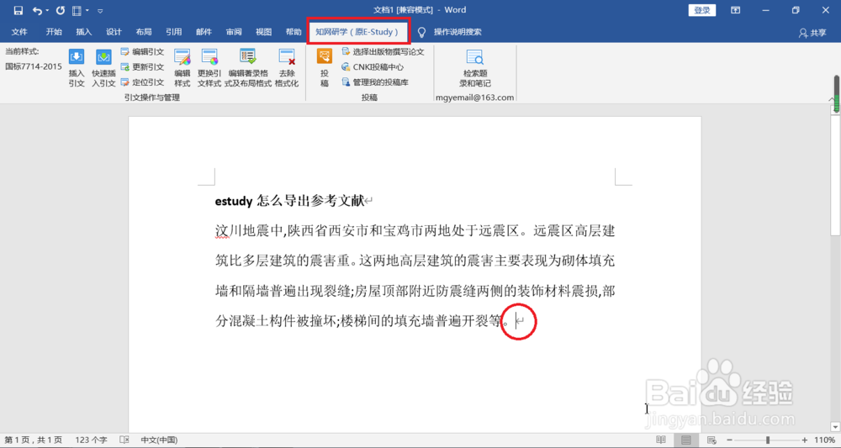Click the 国标7714-2015 current style text

(x=34, y=66)
